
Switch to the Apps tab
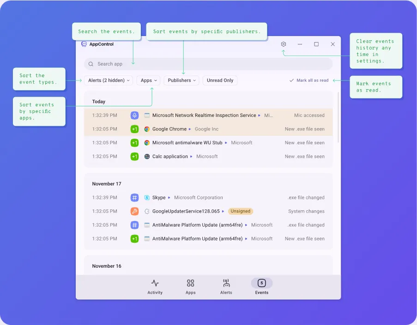pyautogui.click(x=190, y=287)
